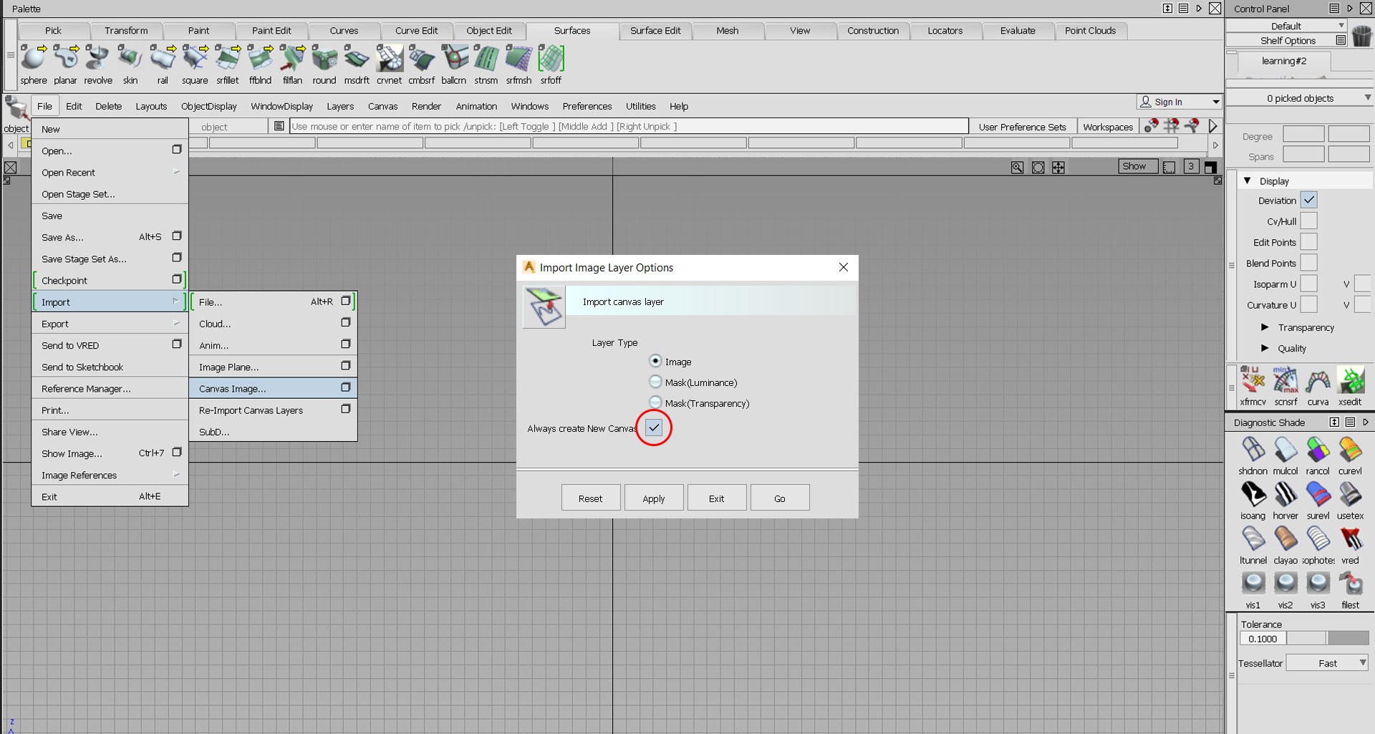Choose Image Plane... from Import submenu
The image size is (1375, 734).
click(x=229, y=367)
